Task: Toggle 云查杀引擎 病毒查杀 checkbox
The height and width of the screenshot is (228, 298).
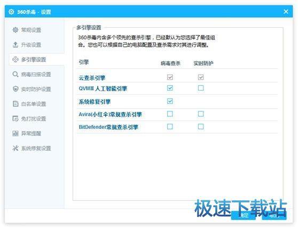Action: (x=170, y=77)
